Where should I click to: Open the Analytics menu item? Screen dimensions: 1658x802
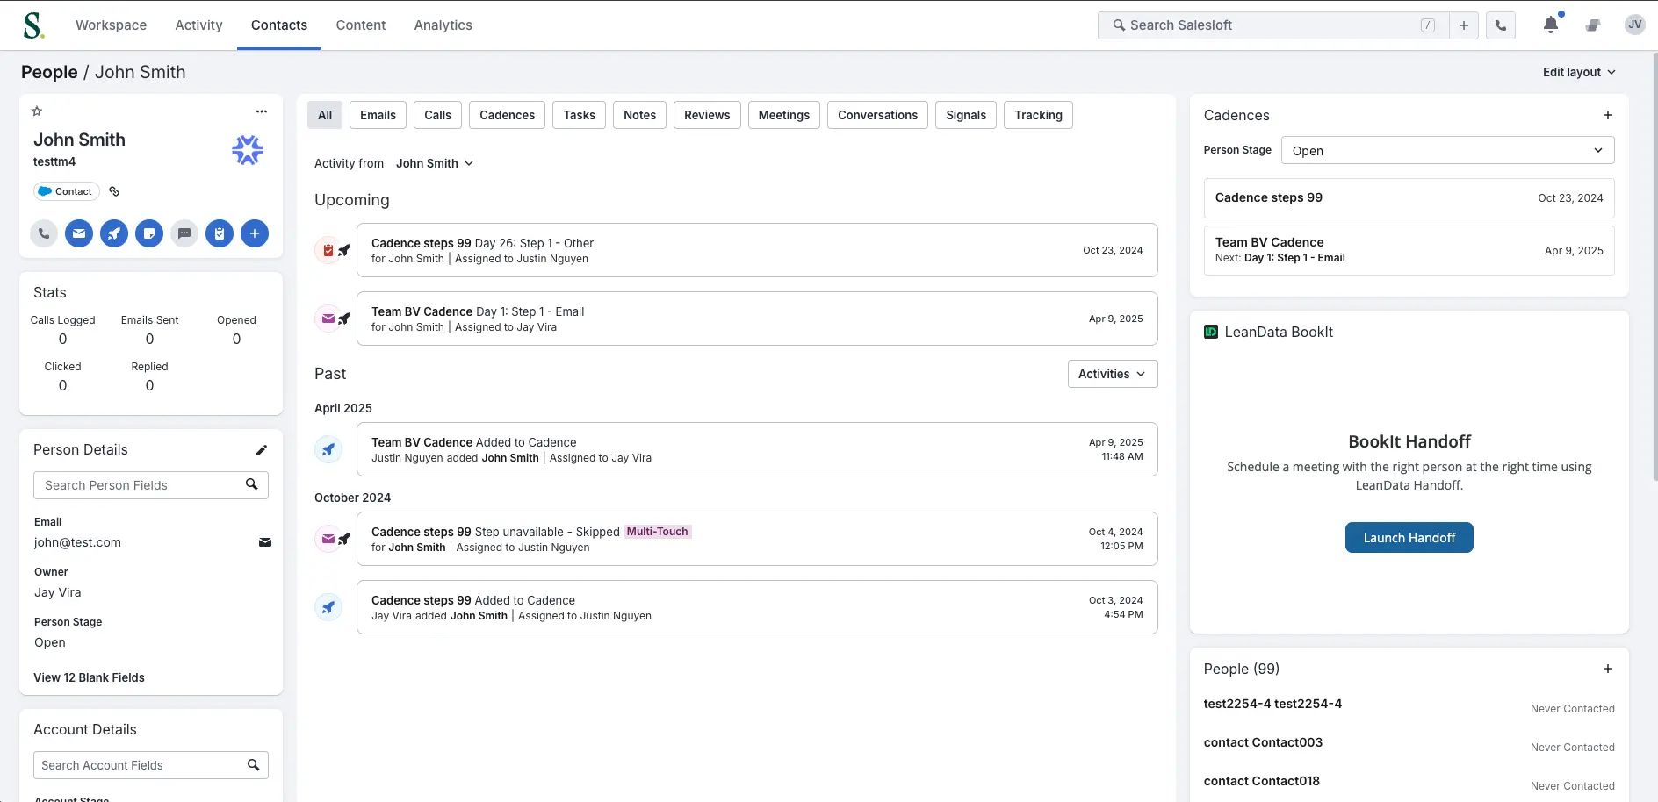pos(443,25)
